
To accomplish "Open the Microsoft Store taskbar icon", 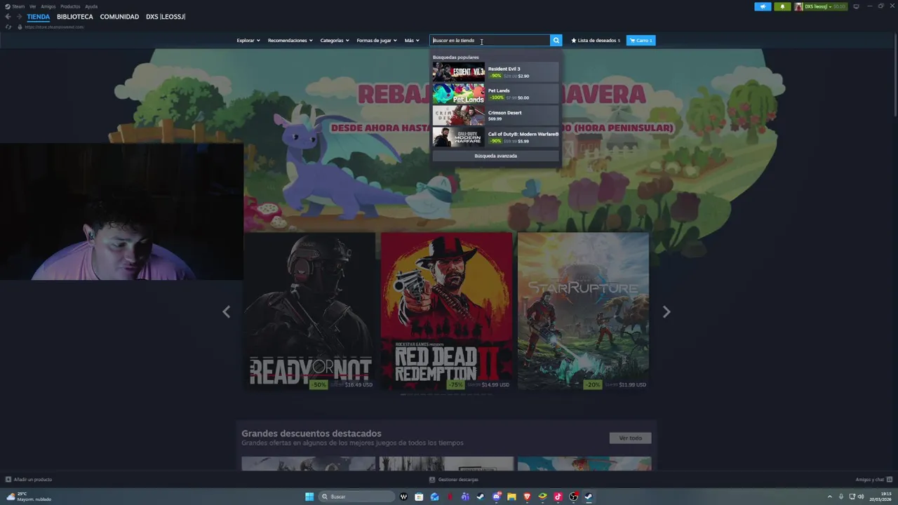I will [419, 497].
